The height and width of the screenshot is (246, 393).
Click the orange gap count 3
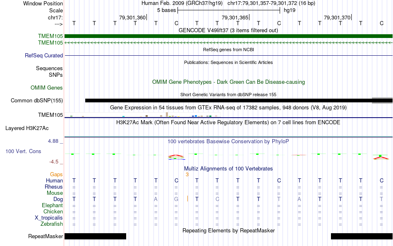(x=187, y=175)
